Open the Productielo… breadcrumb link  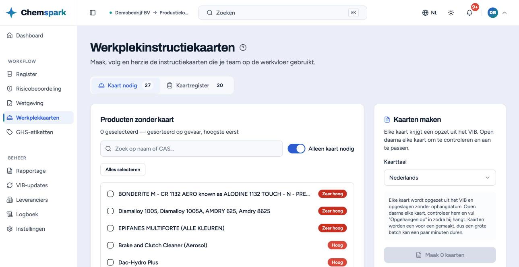click(174, 12)
